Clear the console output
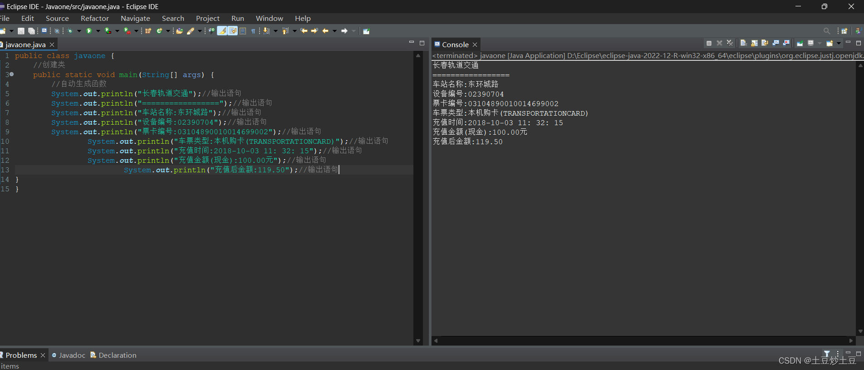 [743, 43]
